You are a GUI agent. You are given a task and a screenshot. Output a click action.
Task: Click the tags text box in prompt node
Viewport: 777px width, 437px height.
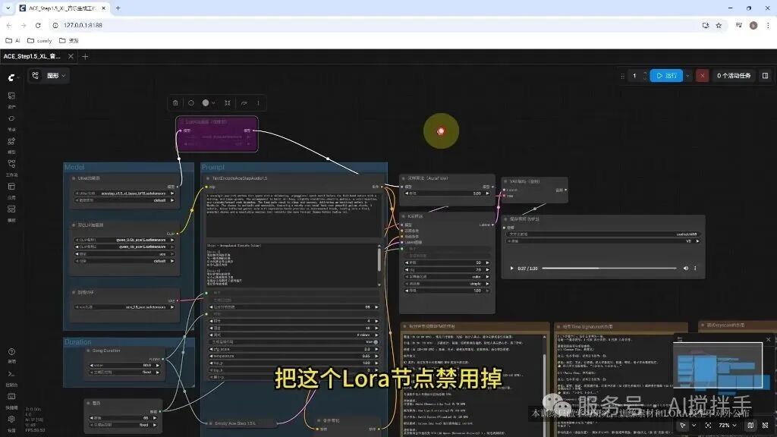(x=292, y=215)
